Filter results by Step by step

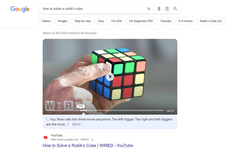[x=83, y=21]
